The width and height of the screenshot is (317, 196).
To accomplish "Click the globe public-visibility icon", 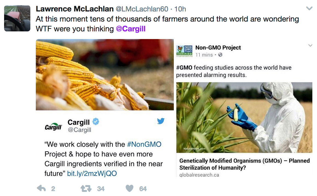I will 220,55.
